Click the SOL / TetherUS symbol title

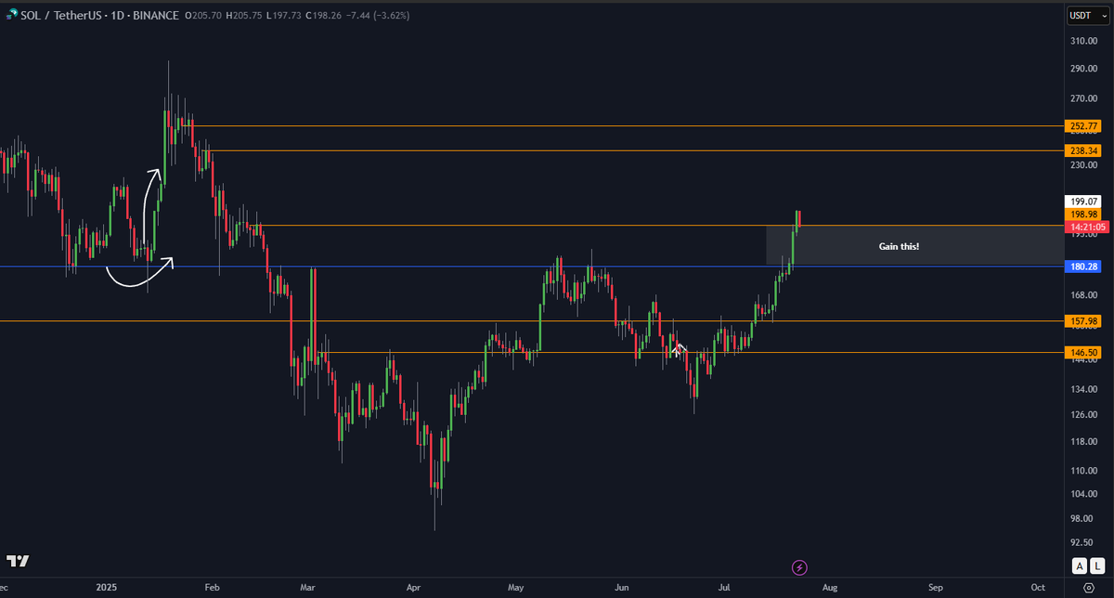63,16
